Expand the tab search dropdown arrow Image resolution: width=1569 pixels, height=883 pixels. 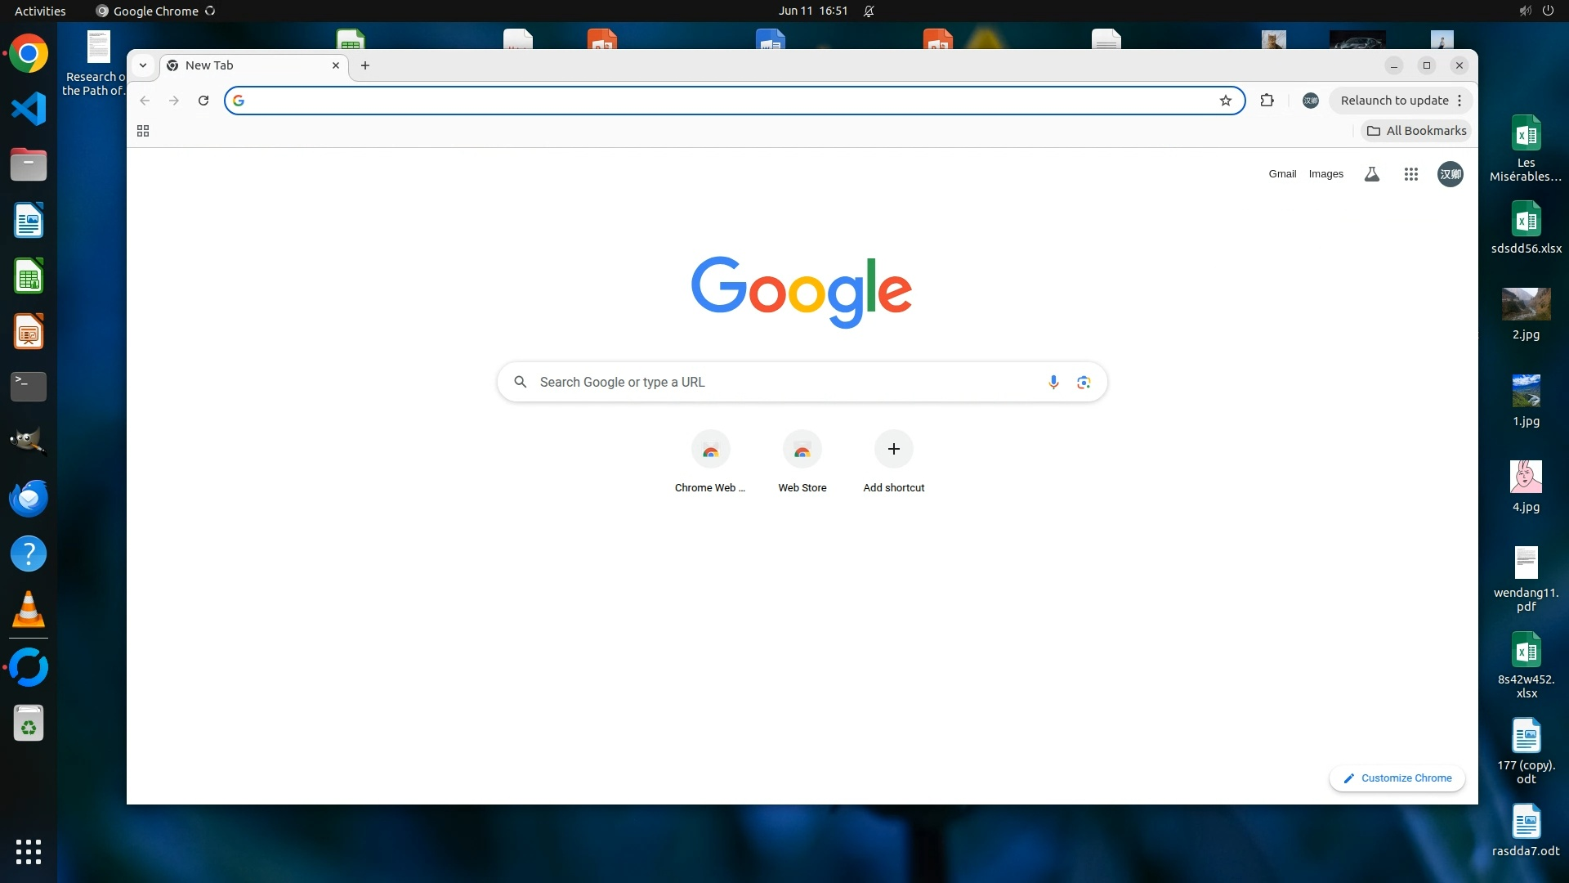tap(143, 65)
